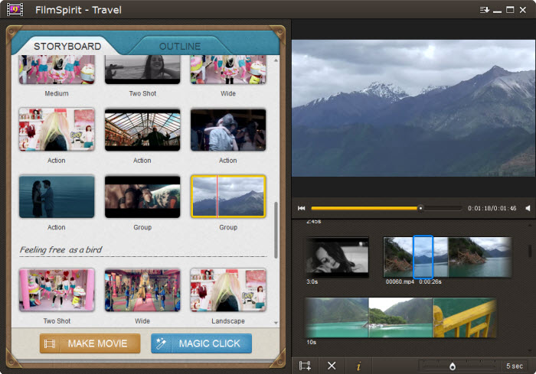Select the Landscape storyboard thumbnail

(227, 289)
